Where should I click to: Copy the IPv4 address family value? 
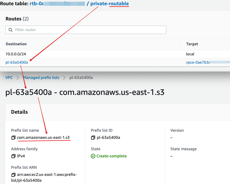point(13,156)
